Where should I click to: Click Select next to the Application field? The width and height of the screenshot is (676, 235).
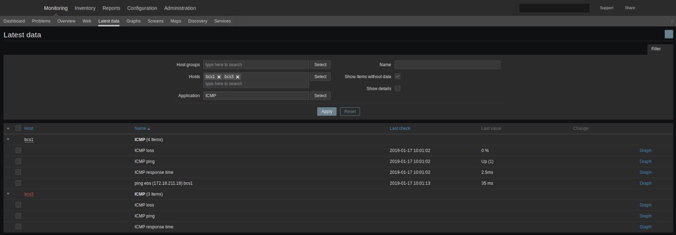click(320, 96)
